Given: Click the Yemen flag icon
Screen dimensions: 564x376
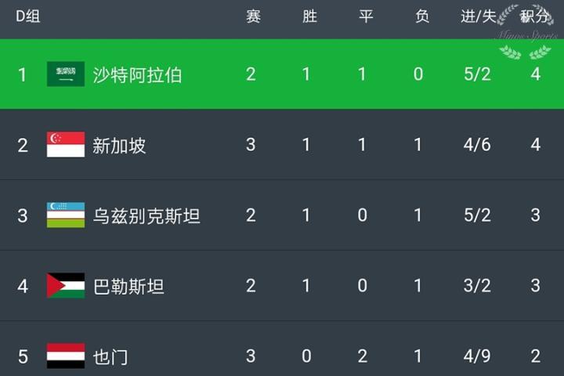Looking at the screenshot, I should click(x=66, y=356).
